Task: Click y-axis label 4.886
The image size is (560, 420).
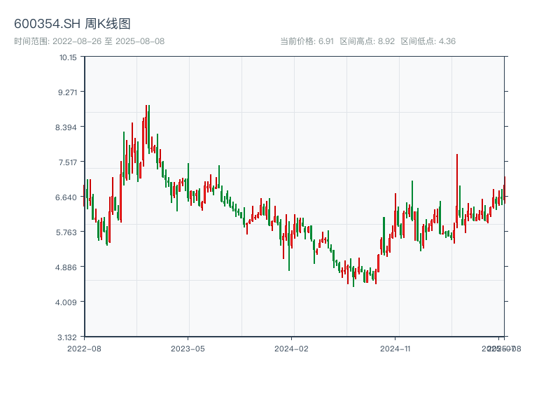Action: [x=66, y=267]
